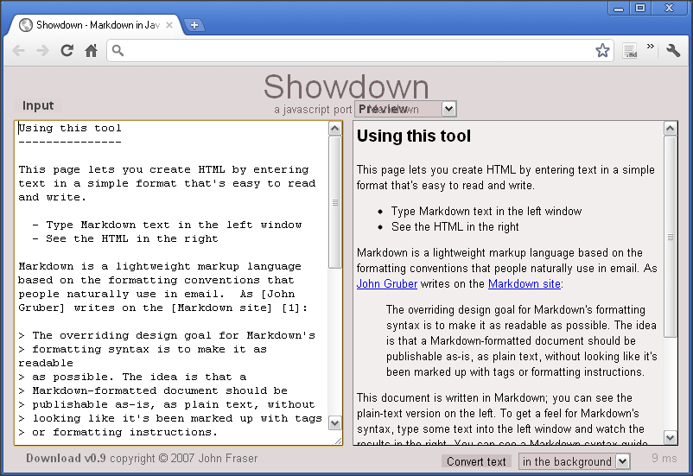This screenshot has width=693, height=476.
Task: Open the 'in the background' conversion dropdown
Action: point(574,461)
